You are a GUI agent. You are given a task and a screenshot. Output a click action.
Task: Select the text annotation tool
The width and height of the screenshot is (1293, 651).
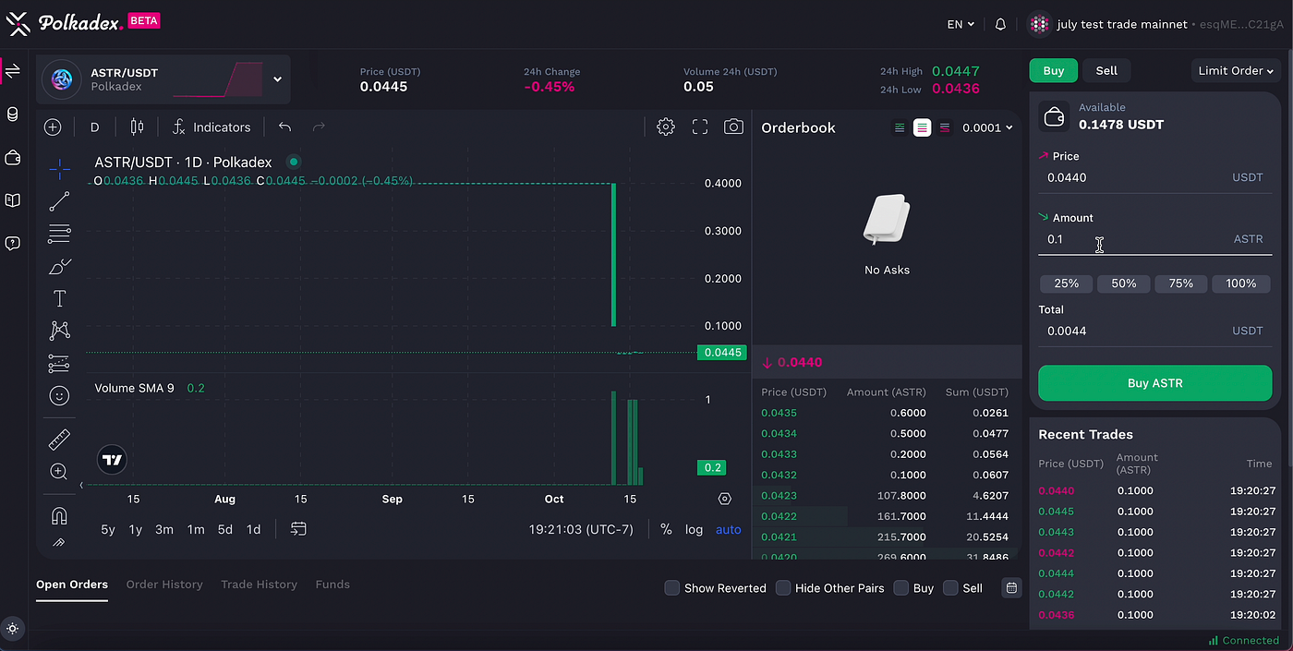[x=59, y=299]
